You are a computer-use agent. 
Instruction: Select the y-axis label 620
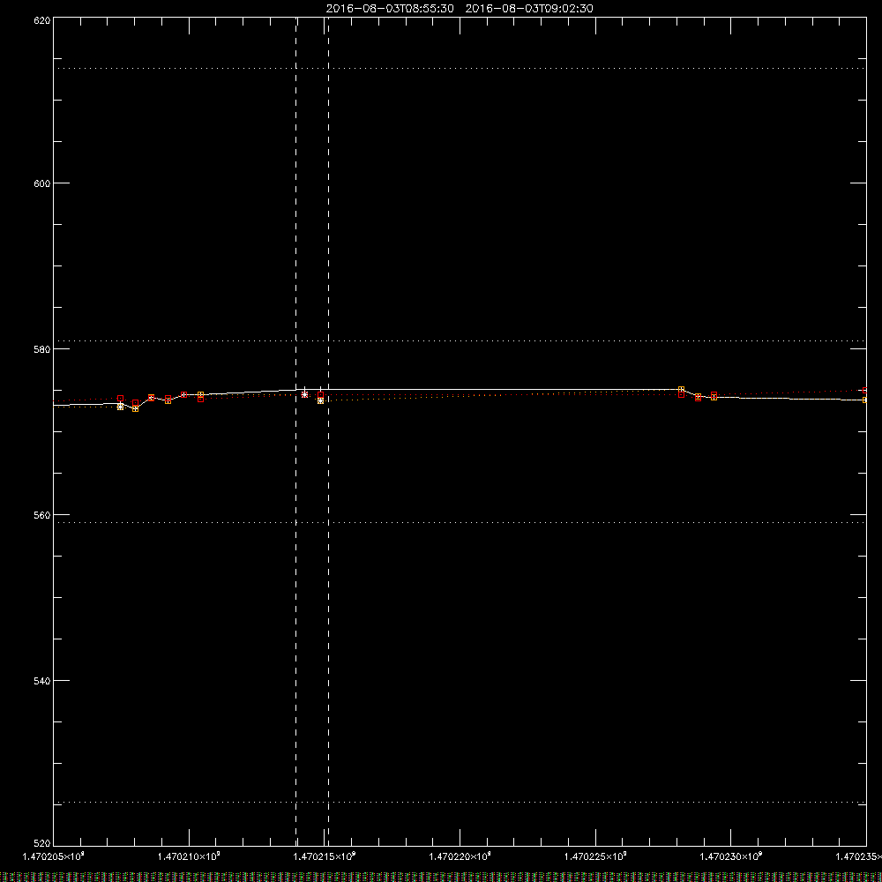(x=42, y=21)
